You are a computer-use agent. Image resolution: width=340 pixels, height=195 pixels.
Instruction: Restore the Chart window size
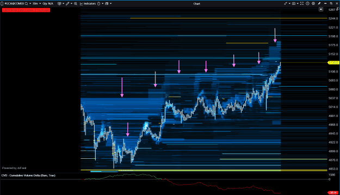point(331,3)
